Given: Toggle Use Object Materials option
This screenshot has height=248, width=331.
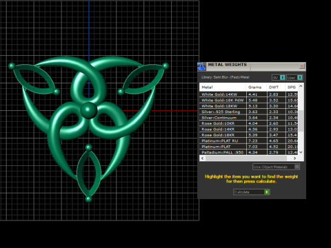Looking at the screenshot, I should coord(276,167).
